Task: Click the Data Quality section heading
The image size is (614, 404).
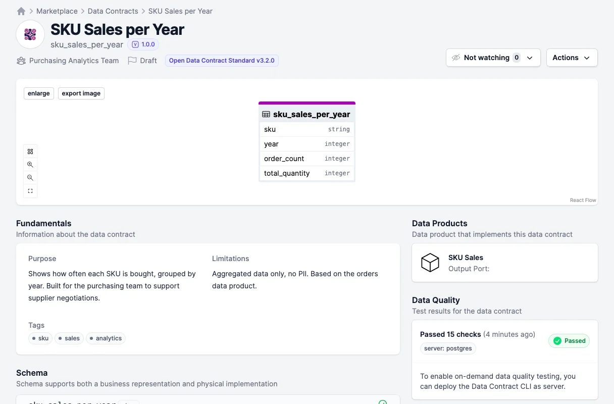Action: tap(436, 300)
